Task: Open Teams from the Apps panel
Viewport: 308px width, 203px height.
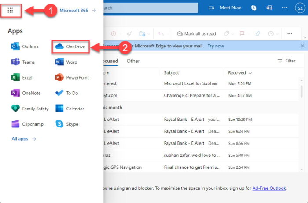Action: click(x=23, y=62)
